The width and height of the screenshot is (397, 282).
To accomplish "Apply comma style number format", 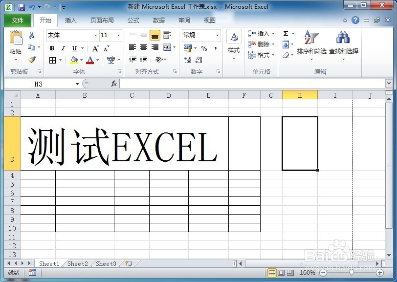I will click(216, 48).
